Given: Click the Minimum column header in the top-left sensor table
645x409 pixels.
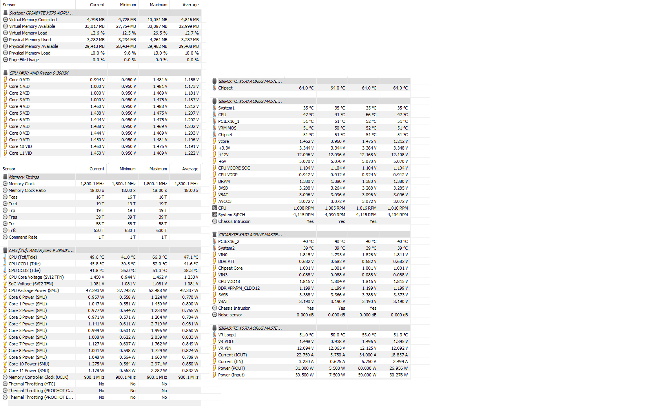Looking at the screenshot, I should [128, 5].
